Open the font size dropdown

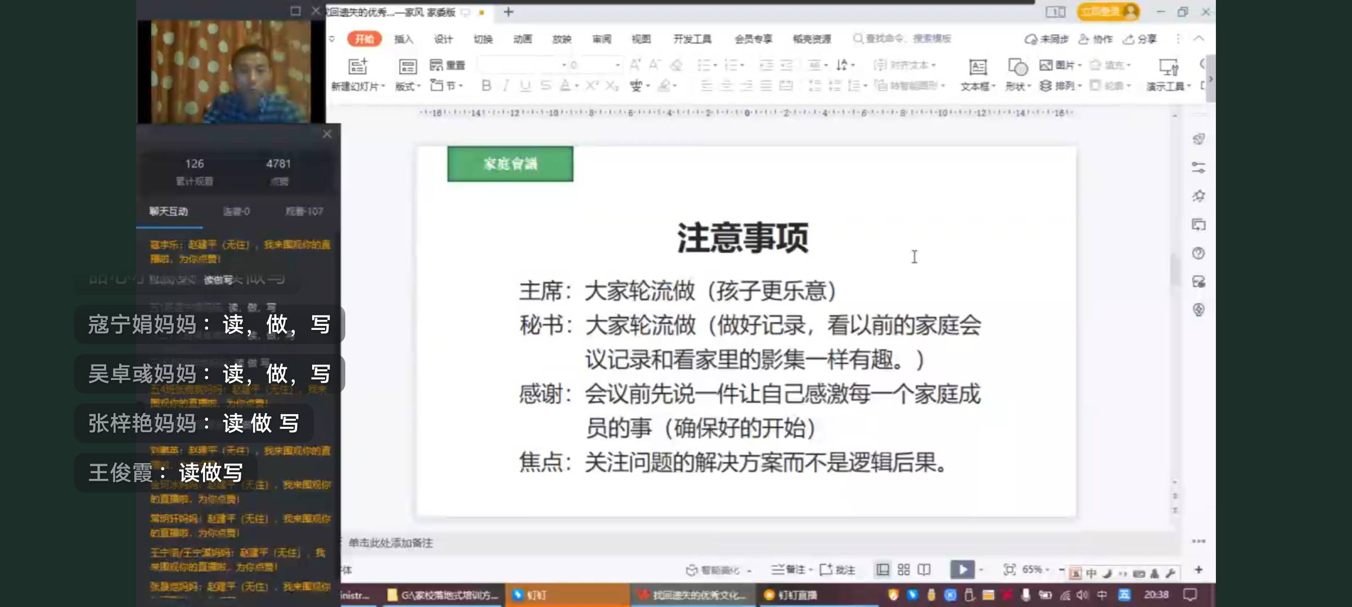618,65
